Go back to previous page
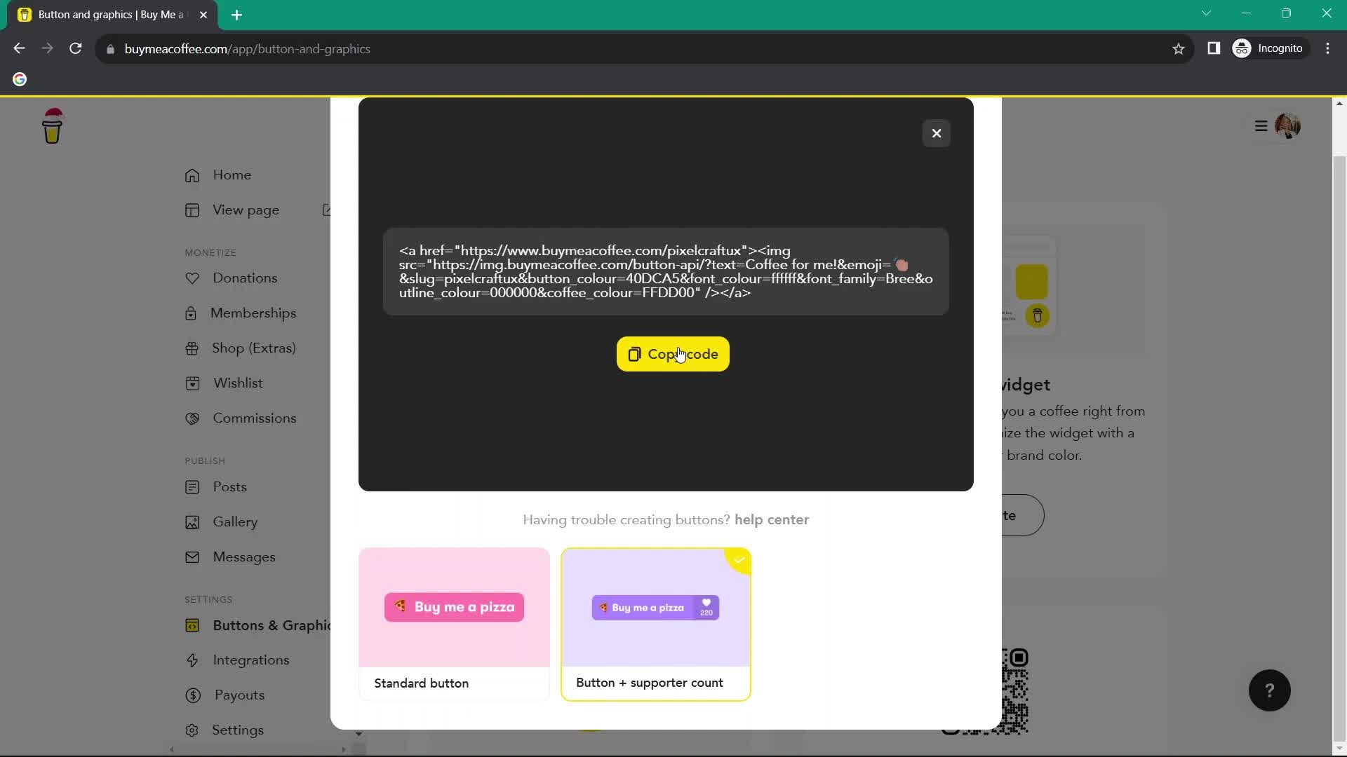The image size is (1347, 757). 19,49
